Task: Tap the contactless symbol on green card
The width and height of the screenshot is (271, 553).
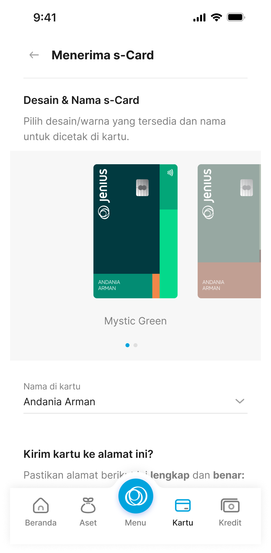Action: [x=170, y=173]
